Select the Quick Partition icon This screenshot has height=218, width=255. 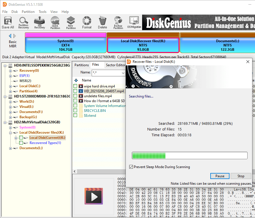tap(55, 23)
